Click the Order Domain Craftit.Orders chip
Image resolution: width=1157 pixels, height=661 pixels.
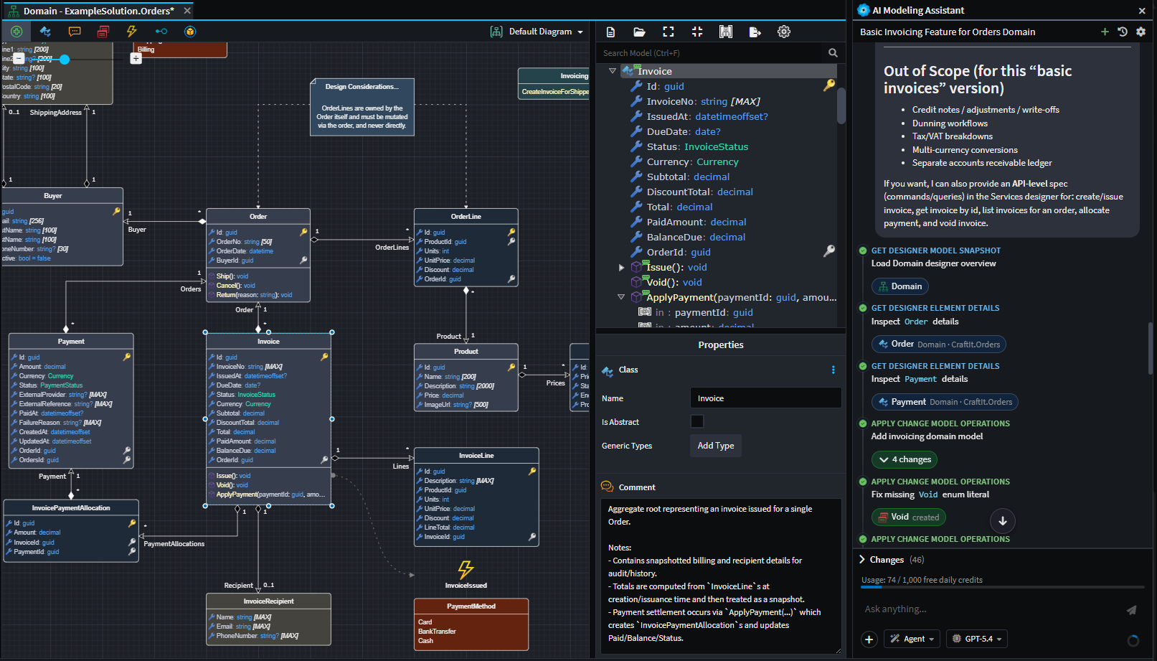[939, 344]
